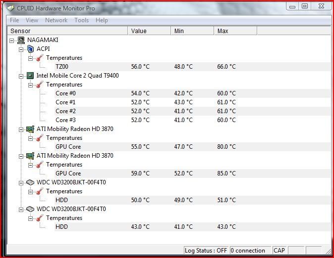The image size is (334, 258).
Task: Click the Sensor column header
Action: point(67,31)
